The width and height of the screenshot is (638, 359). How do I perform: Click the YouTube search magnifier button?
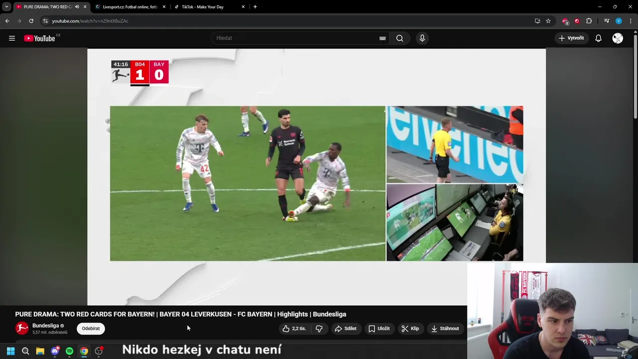[x=400, y=38]
